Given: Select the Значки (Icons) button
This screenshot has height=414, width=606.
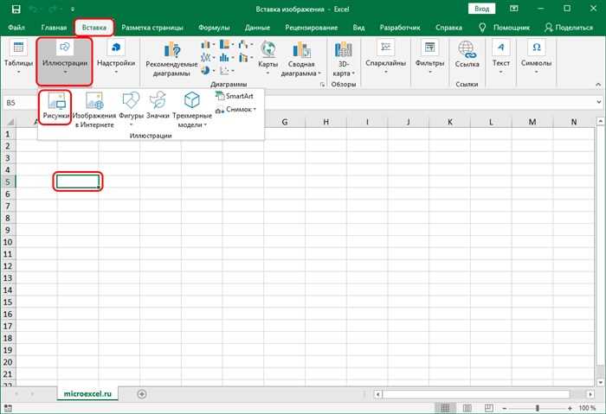Looking at the screenshot, I should tap(158, 105).
